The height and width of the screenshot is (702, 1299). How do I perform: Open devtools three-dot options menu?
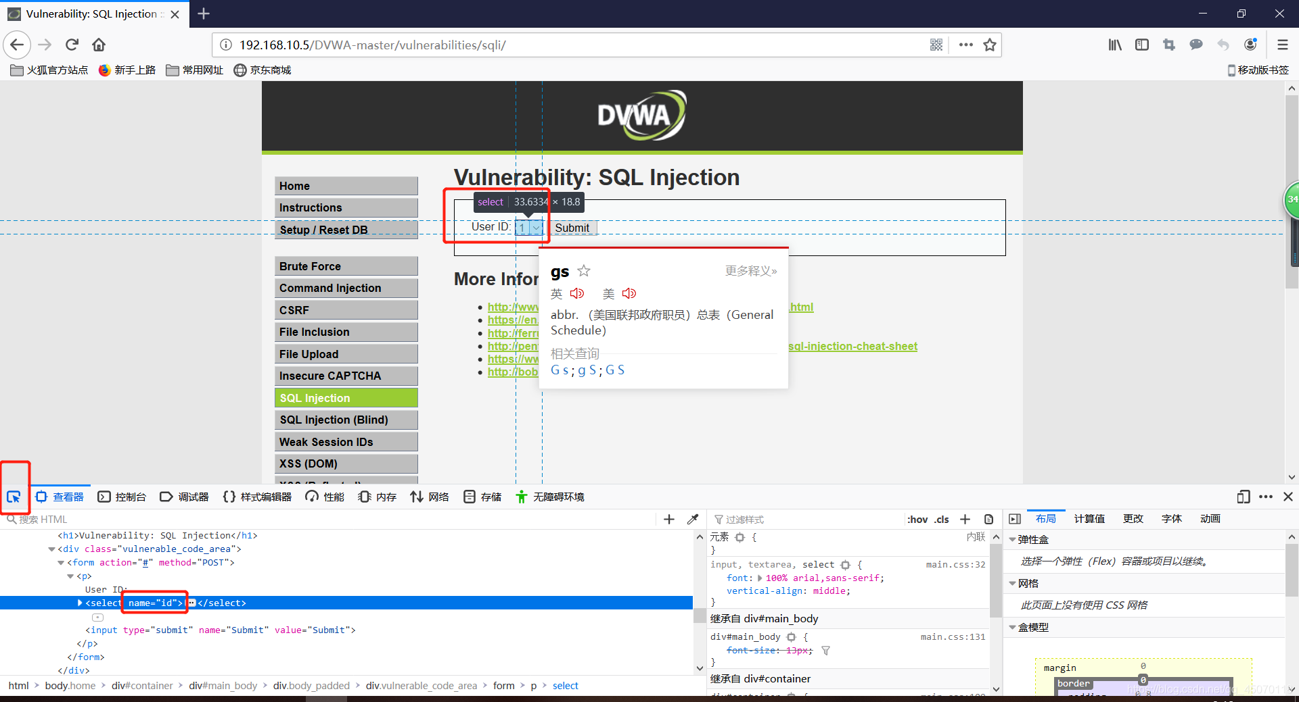click(1266, 497)
